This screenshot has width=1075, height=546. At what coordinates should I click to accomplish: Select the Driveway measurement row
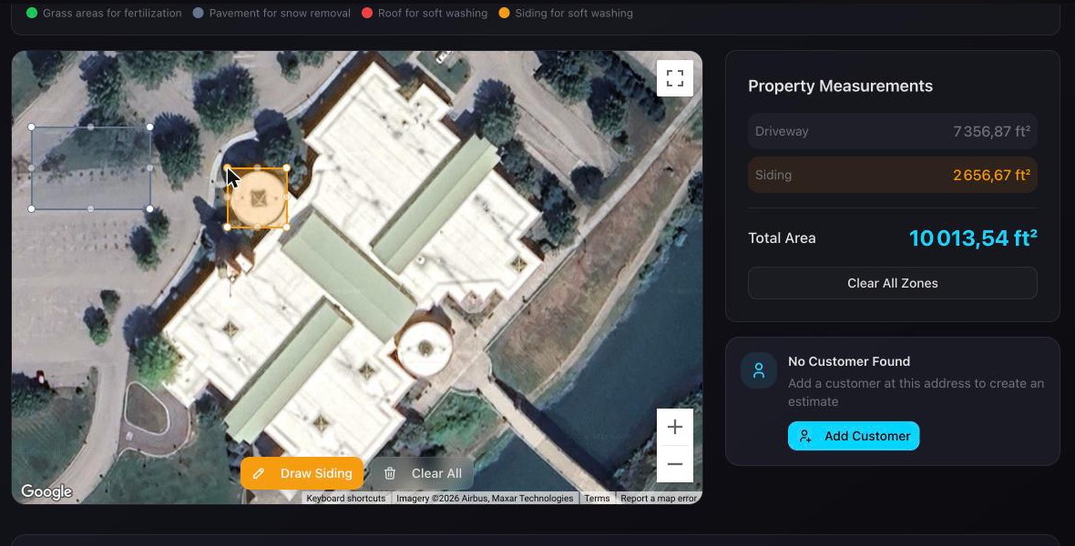[892, 131]
